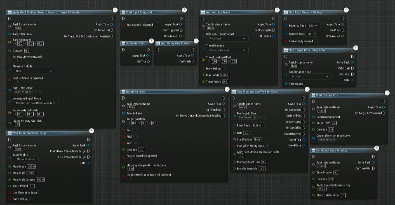Open the Ignored Tags Edit dropdown
This screenshot has width=395, height=205.
pos(312,34)
